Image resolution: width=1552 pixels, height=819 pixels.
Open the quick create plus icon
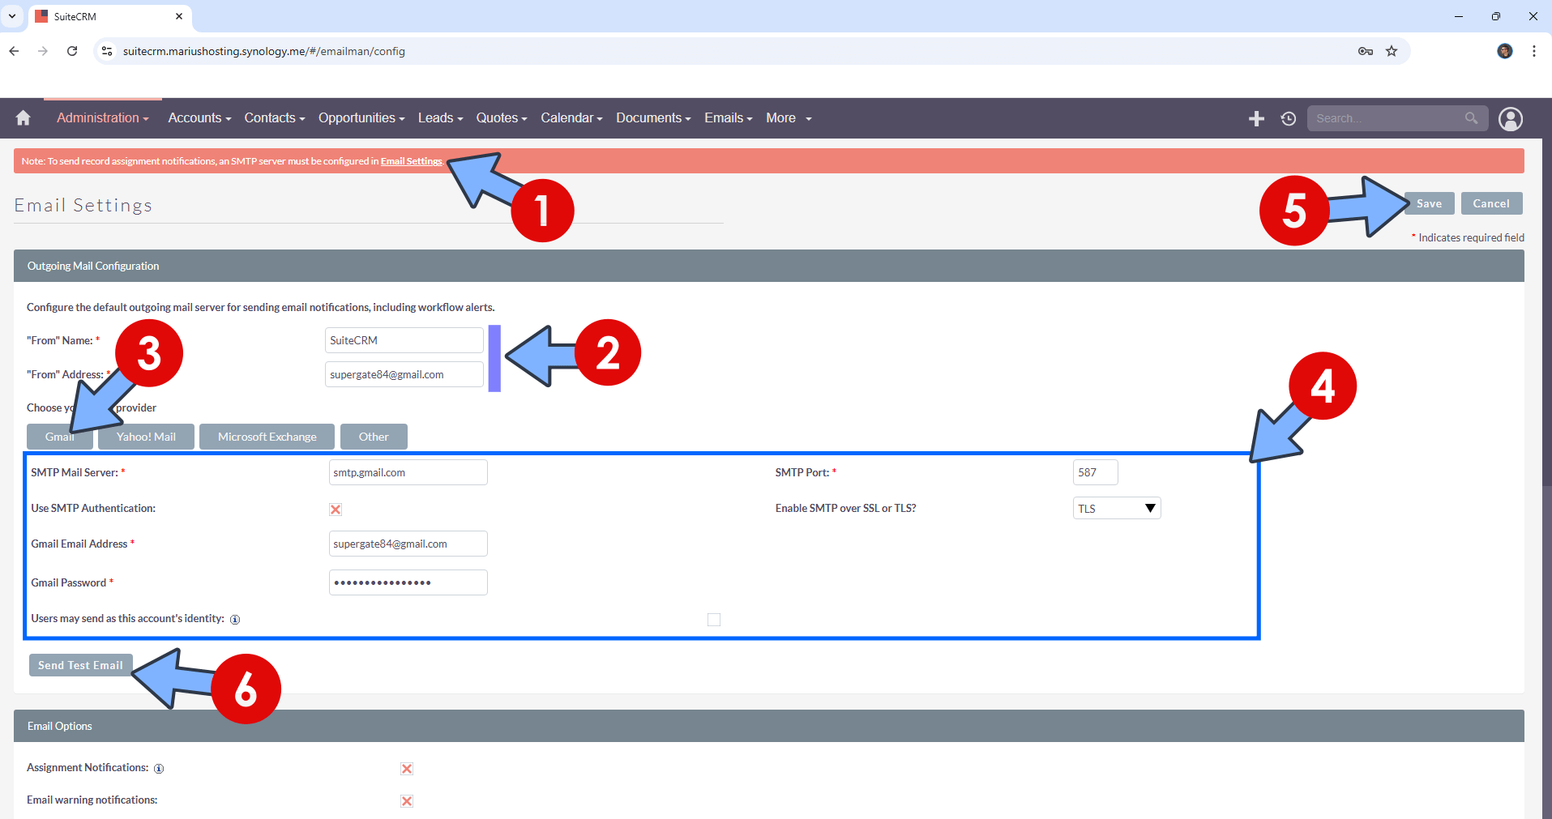click(1256, 119)
